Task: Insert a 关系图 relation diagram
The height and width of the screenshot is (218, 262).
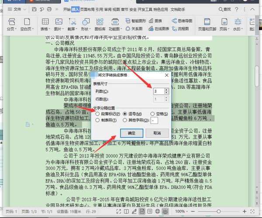Action: (x=134, y=29)
